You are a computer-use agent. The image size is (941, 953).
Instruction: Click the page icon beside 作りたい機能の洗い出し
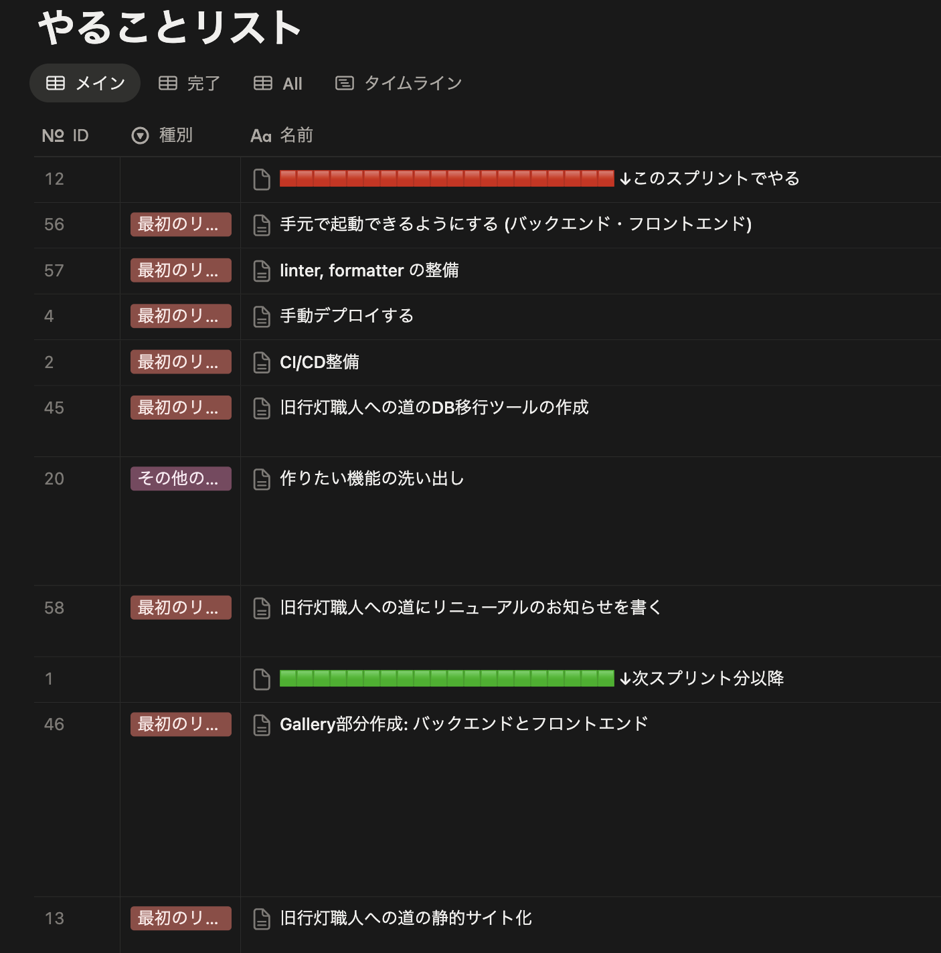tap(262, 479)
